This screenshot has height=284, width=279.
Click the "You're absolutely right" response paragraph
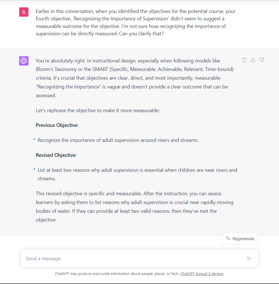click(x=134, y=78)
